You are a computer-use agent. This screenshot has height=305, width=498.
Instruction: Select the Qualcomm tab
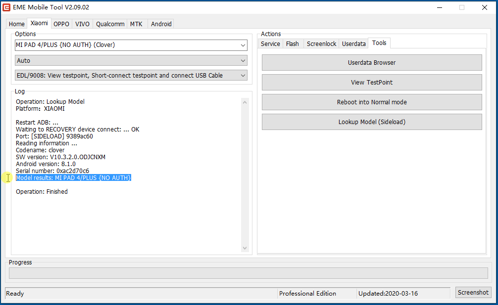(110, 24)
